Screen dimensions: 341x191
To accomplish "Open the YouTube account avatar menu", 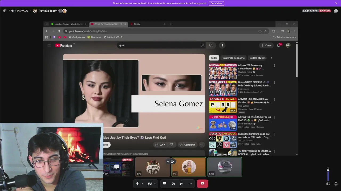I will 288,45.
